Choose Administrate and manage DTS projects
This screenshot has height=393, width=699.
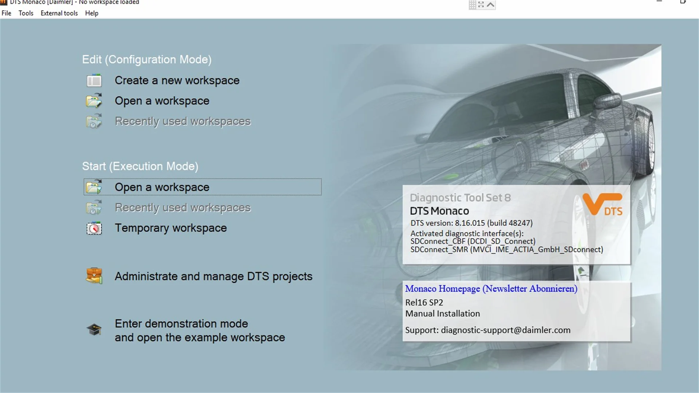[213, 277]
